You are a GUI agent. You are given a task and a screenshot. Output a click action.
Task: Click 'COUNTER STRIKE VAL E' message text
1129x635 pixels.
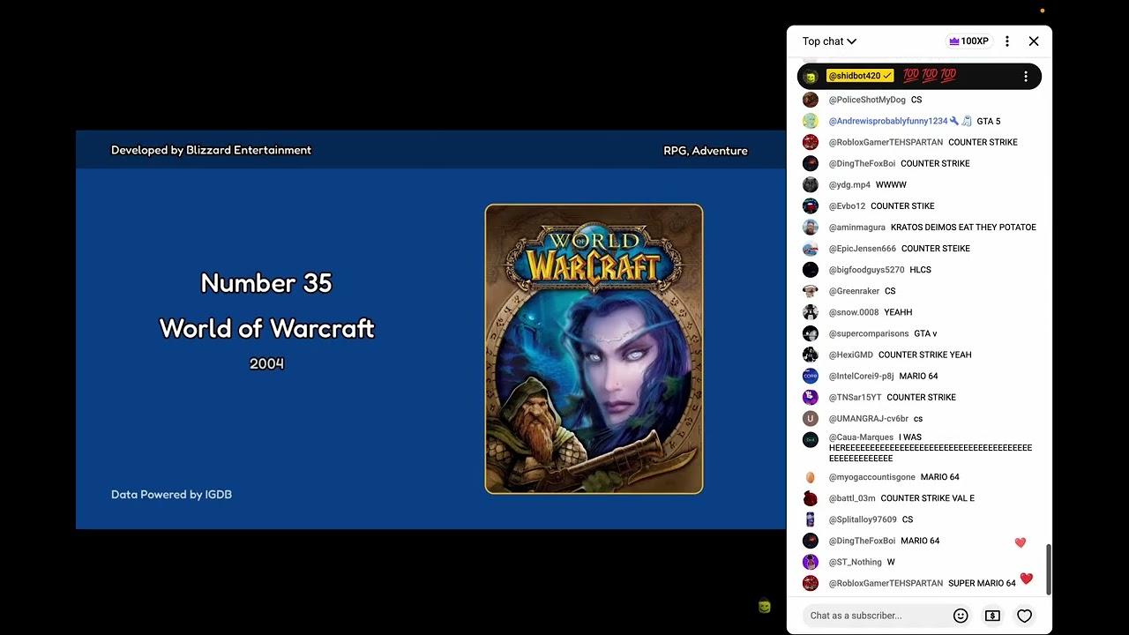click(x=927, y=498)
